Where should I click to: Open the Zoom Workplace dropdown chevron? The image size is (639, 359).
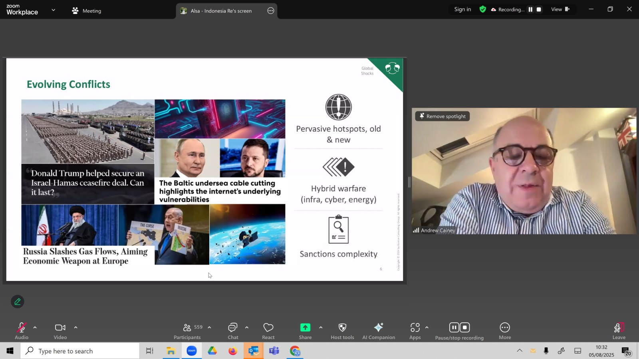(x=53, y=10)
